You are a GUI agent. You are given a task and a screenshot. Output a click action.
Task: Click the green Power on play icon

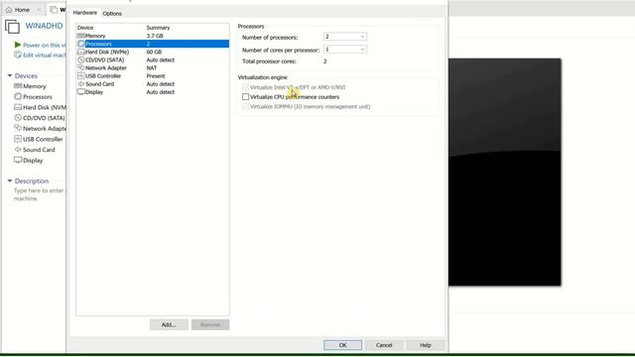(x=18, y=45)
